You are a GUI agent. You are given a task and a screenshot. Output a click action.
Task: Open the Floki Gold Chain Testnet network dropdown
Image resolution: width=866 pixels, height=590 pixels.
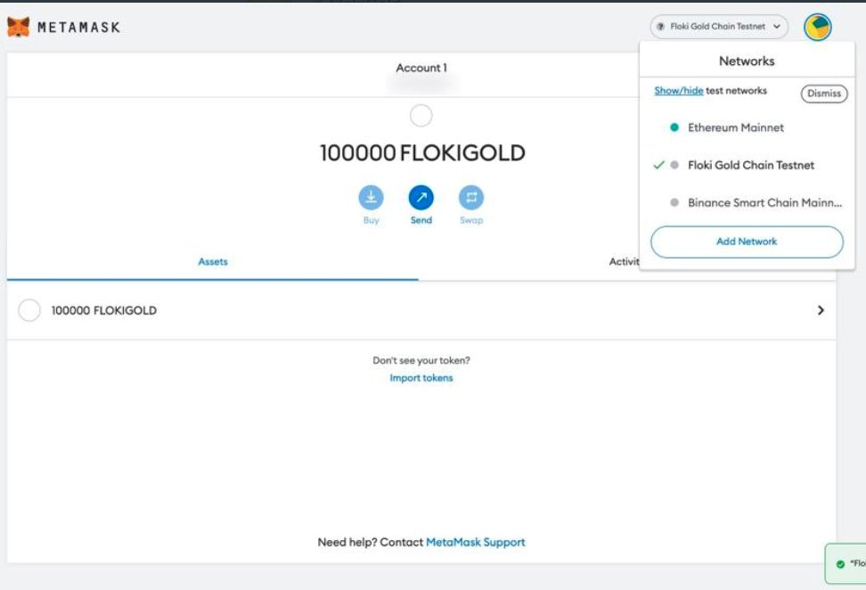pos(718,27)
